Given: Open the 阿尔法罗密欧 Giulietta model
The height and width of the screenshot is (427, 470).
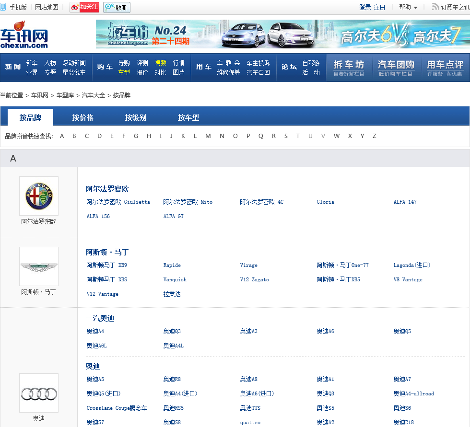Looking at the screenshot, I should point(118,202).
